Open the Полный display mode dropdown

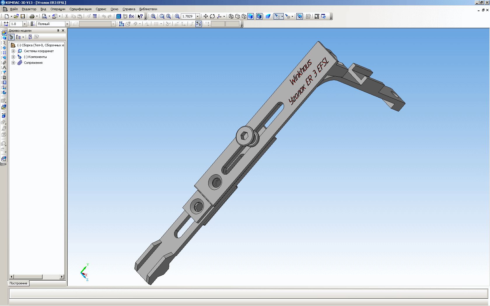[x=67, y=24]
